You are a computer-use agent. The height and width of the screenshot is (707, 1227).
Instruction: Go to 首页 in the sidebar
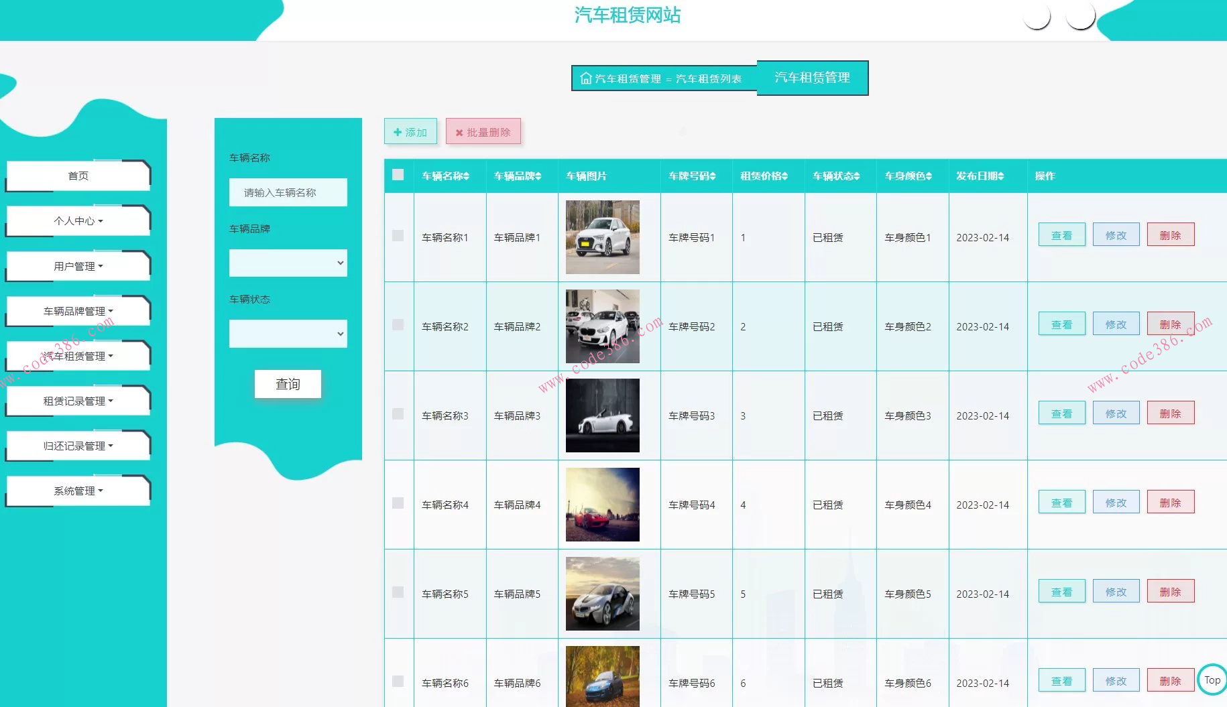pyautogui.click(x=78, y=176)
